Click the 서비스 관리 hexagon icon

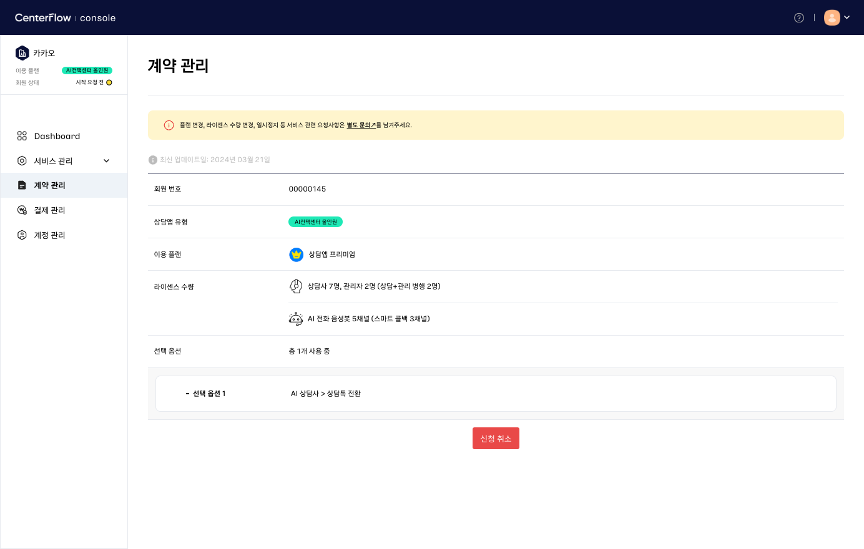point(22,161)
